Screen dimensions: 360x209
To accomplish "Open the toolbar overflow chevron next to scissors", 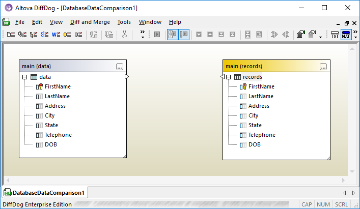I will pos(142,35).
